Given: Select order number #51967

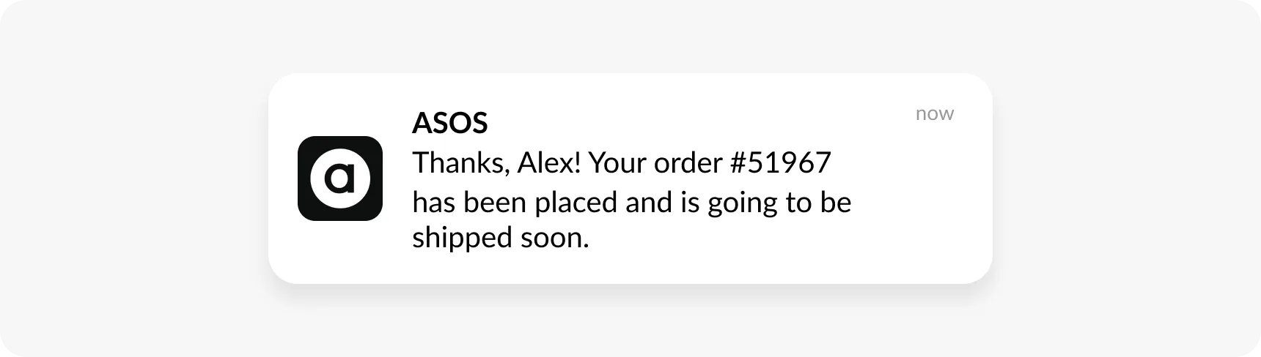Looking at the screenshot, I should (781, 162).
